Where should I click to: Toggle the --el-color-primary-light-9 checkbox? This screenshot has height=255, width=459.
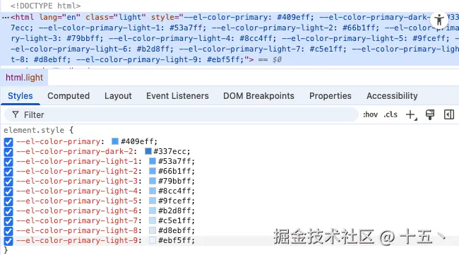pyautogui.click(x=8, y=241)
